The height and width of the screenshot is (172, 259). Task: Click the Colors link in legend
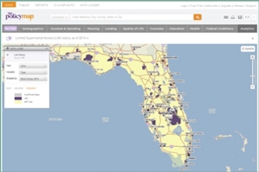click(x=19, y=88)
